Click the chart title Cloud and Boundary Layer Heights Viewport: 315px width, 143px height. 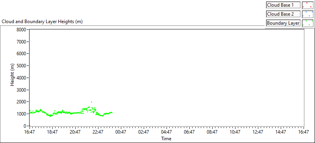tap(42, 22)
